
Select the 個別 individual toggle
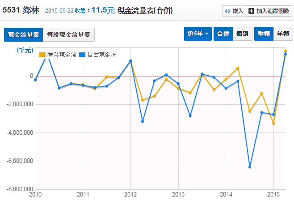(243, 34)
